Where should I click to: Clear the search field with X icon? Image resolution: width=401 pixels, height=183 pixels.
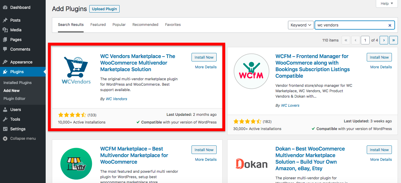tap(390, 25)
